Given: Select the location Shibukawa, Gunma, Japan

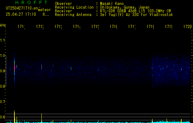Looking at the screenshot, I should point(125,7).
